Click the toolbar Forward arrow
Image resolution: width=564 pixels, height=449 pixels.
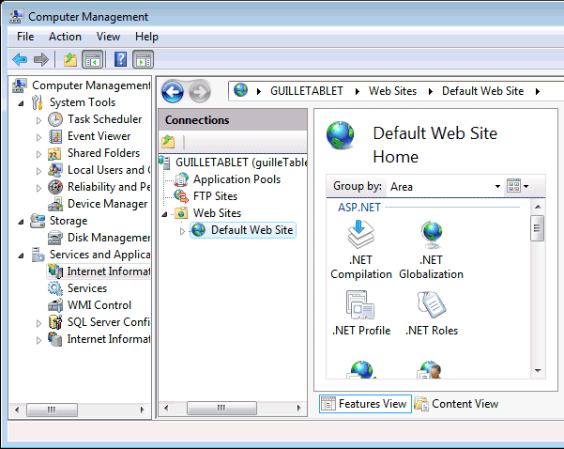coord(40,59)
